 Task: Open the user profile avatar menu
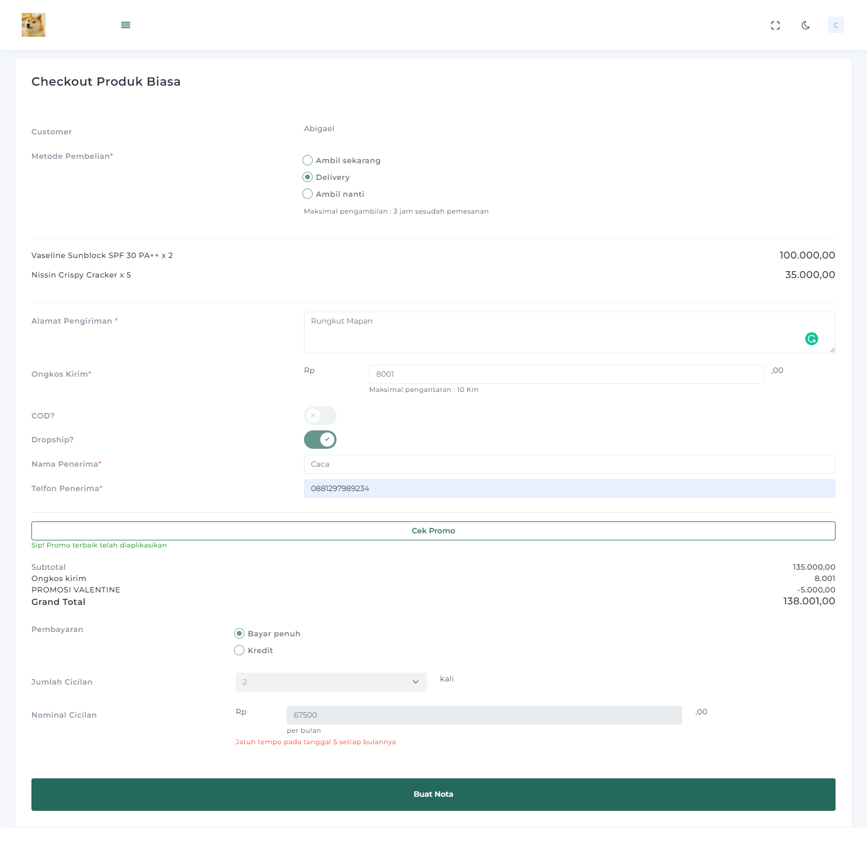click(x=836, y=25)
